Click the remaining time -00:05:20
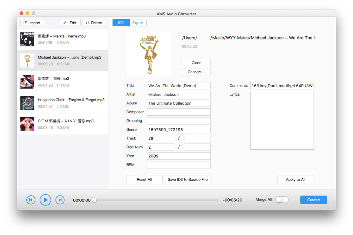The width and height of the screenshot is (353, 235). click(x=232, y=200)
